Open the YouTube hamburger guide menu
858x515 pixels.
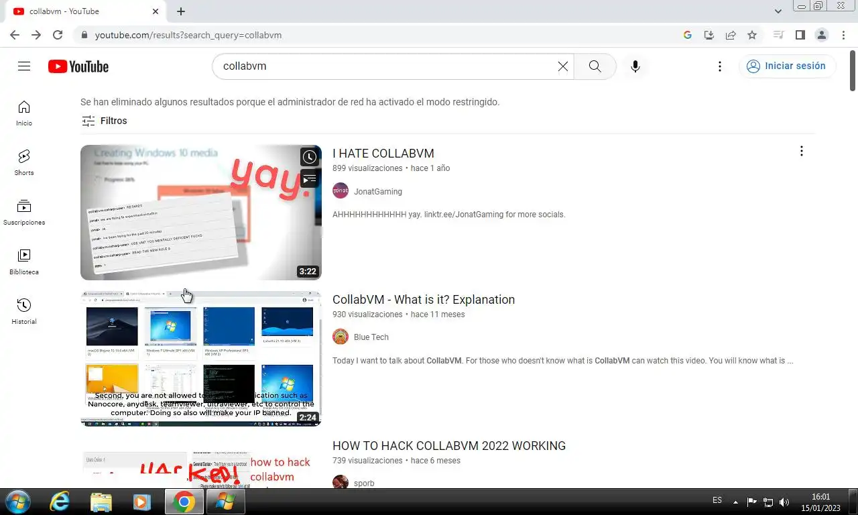24,66
